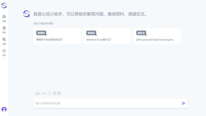
Task: Select the 学知识 tag bubble
Action: pyautogui.click(x=91, y=33)
